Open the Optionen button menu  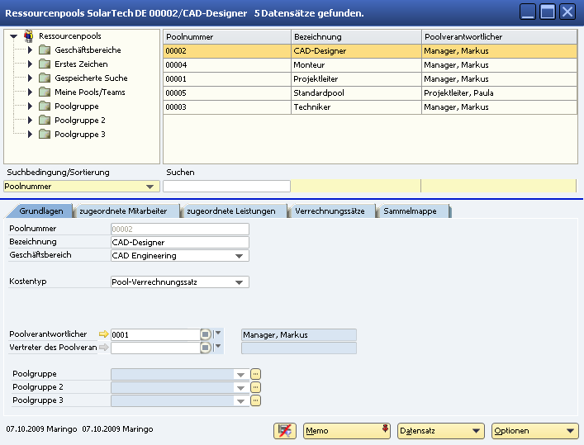[534, 430]
